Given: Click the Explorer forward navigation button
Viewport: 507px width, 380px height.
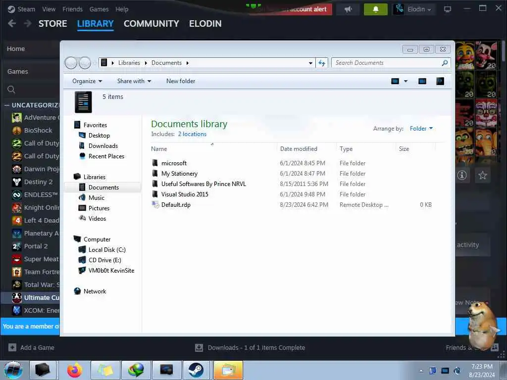Looking at the screenshot, I should pyautogui.click(x=85, y=63).
